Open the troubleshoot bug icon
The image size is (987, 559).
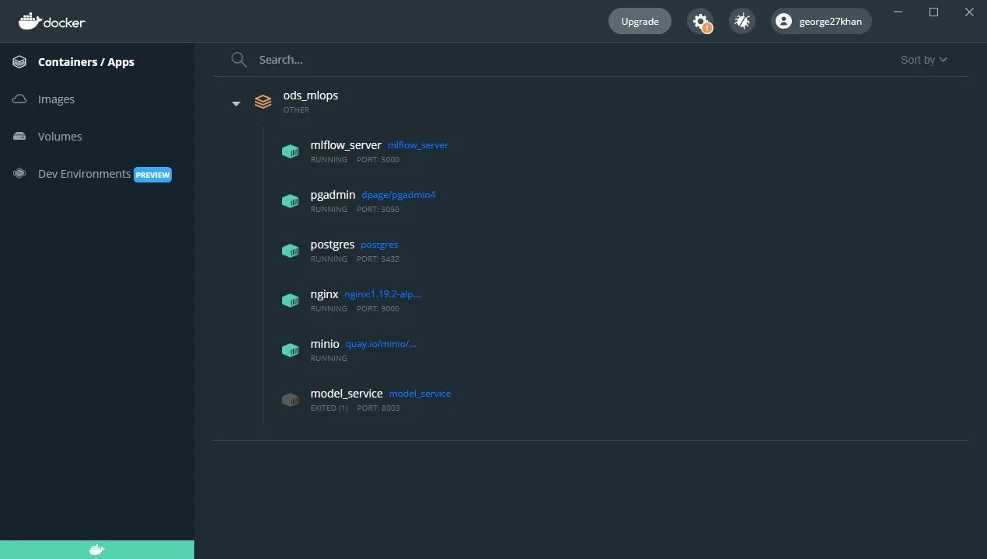click(742, 21)
